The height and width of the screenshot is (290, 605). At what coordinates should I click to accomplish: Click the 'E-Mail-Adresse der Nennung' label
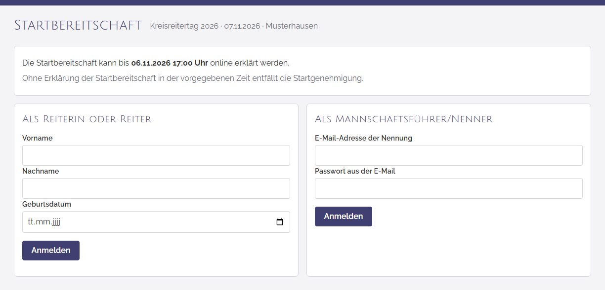pos(363,138)
